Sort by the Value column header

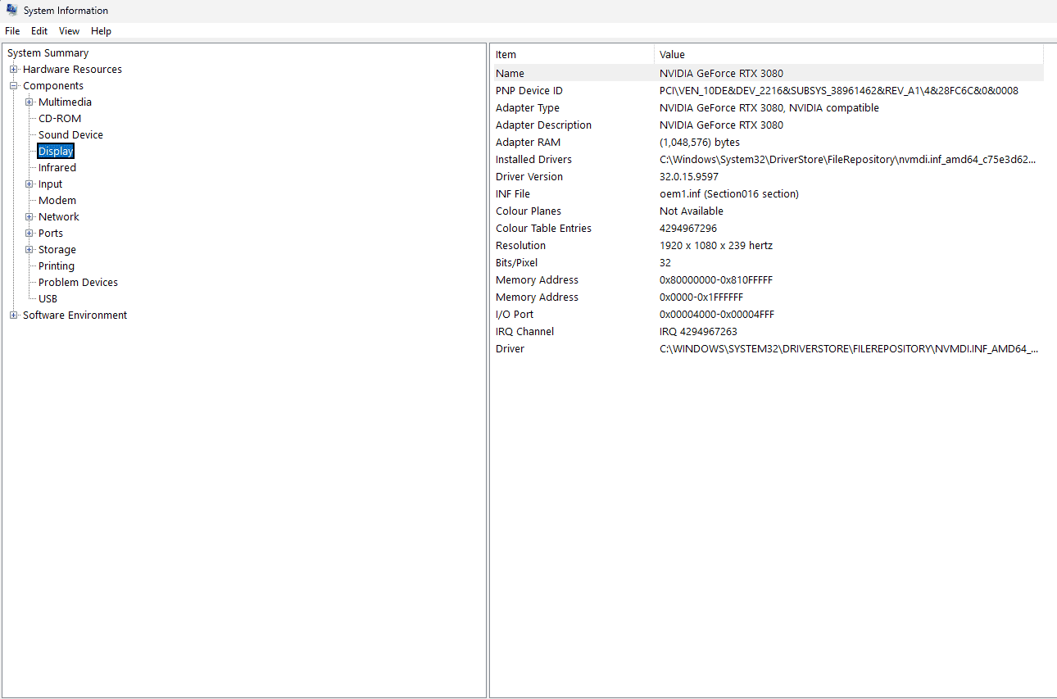pyautogui.click(x=849, y=55)
